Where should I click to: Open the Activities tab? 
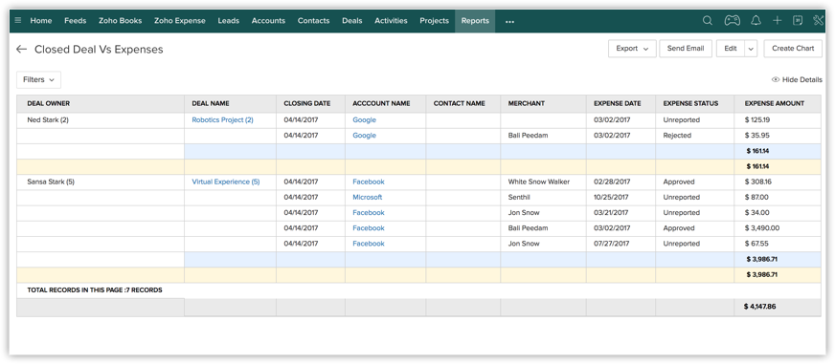(391, 21)
